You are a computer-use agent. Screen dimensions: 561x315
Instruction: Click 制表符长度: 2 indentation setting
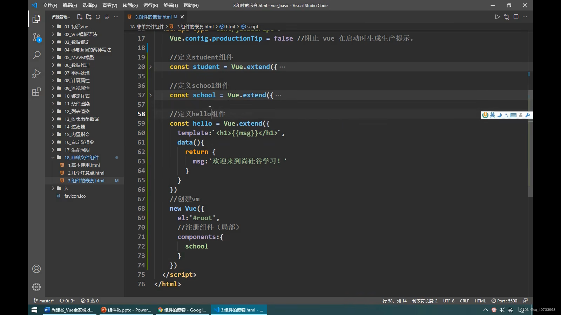click(x=425, y=301)
